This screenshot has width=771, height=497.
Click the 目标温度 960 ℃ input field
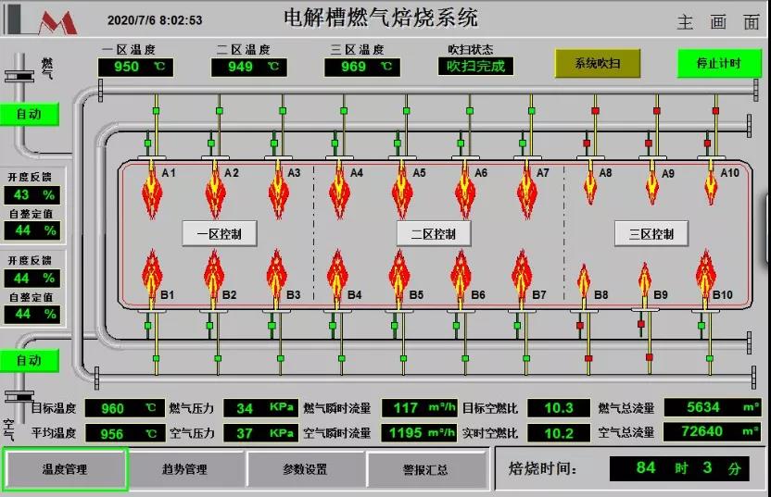click(124, 408)
